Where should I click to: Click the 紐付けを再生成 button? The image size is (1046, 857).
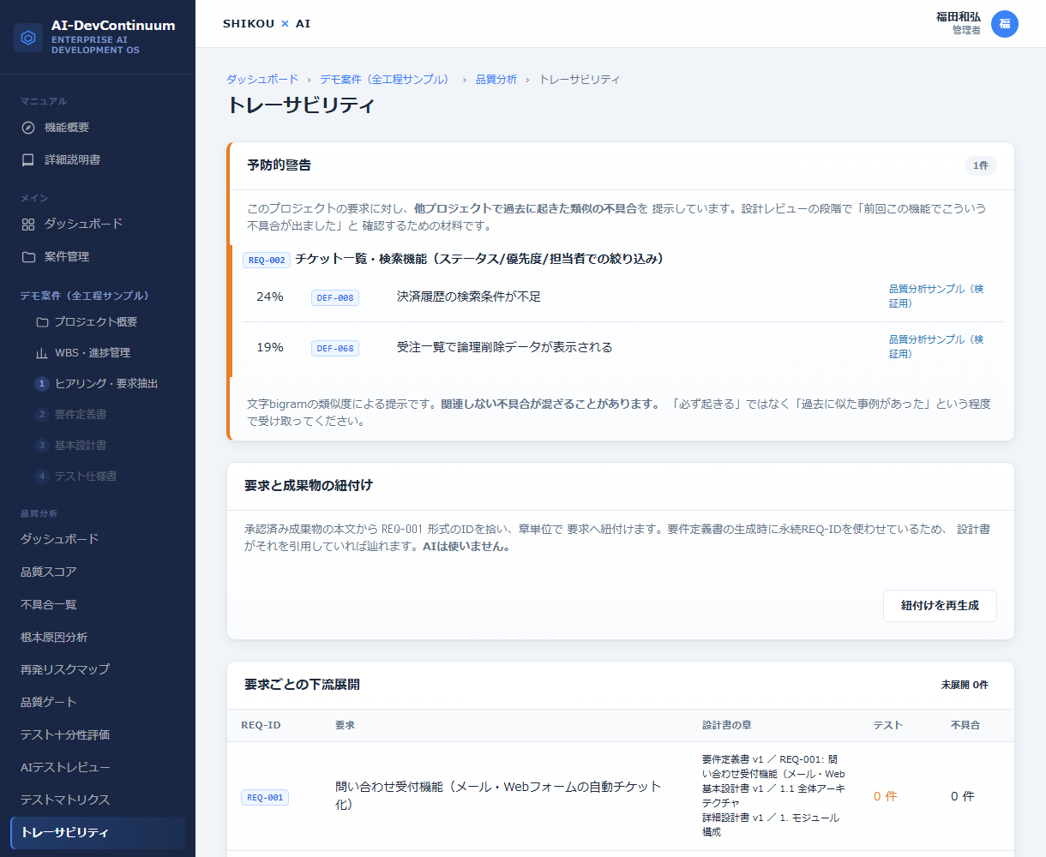[x=940, y=605]
